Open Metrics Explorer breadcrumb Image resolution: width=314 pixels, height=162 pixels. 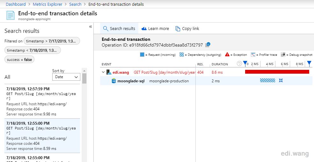(x=47, y=4)
